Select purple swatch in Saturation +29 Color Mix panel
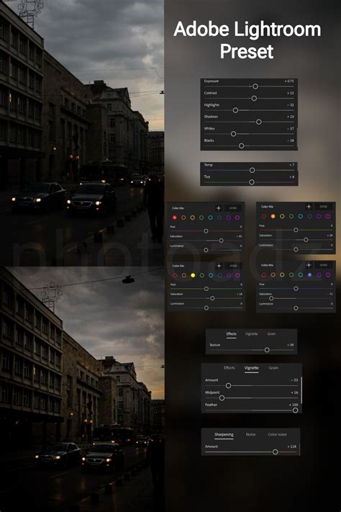The image size is (341, 512). point(319,216)
